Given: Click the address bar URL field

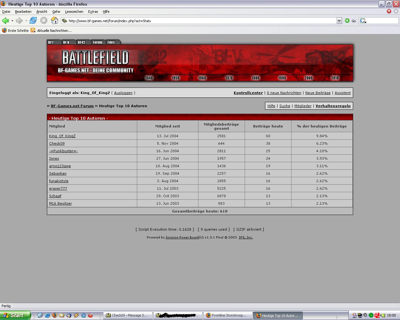Looking at the screenshot, I should tap(202, 21).
